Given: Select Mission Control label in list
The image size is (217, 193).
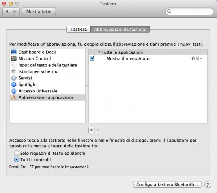Looking at the screenshot, I should [35, 58].
